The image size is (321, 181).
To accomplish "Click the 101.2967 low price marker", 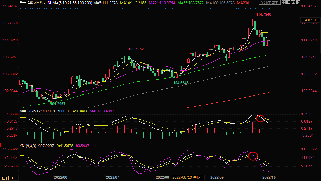I will [x=57, y=104].
